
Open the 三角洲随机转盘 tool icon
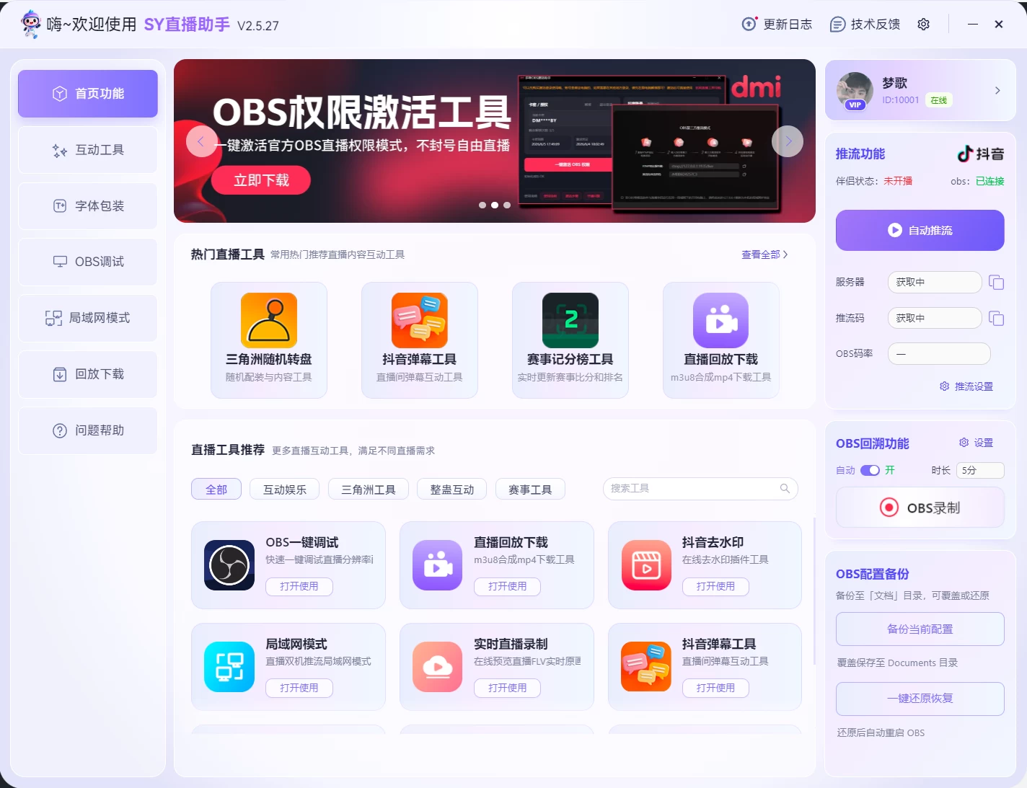coord(269,320)
